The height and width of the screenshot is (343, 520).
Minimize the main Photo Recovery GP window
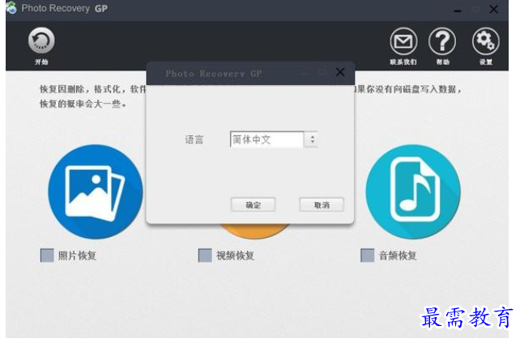coord(458,10)
